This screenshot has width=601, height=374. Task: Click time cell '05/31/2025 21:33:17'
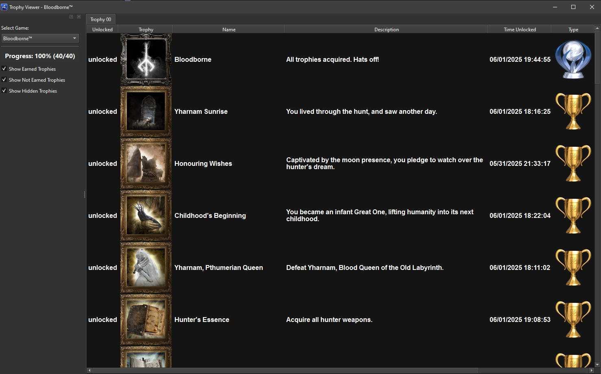click(520, 163)
